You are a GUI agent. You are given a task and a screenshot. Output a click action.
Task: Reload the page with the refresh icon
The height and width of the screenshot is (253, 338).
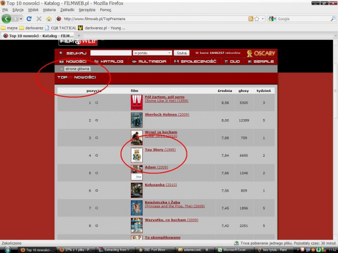pos(29,18)
